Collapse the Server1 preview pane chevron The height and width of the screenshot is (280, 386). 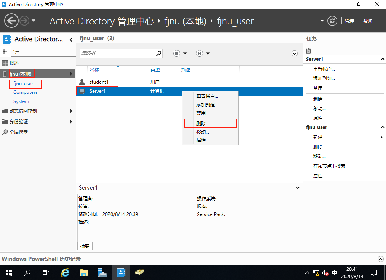pos(298,188)
